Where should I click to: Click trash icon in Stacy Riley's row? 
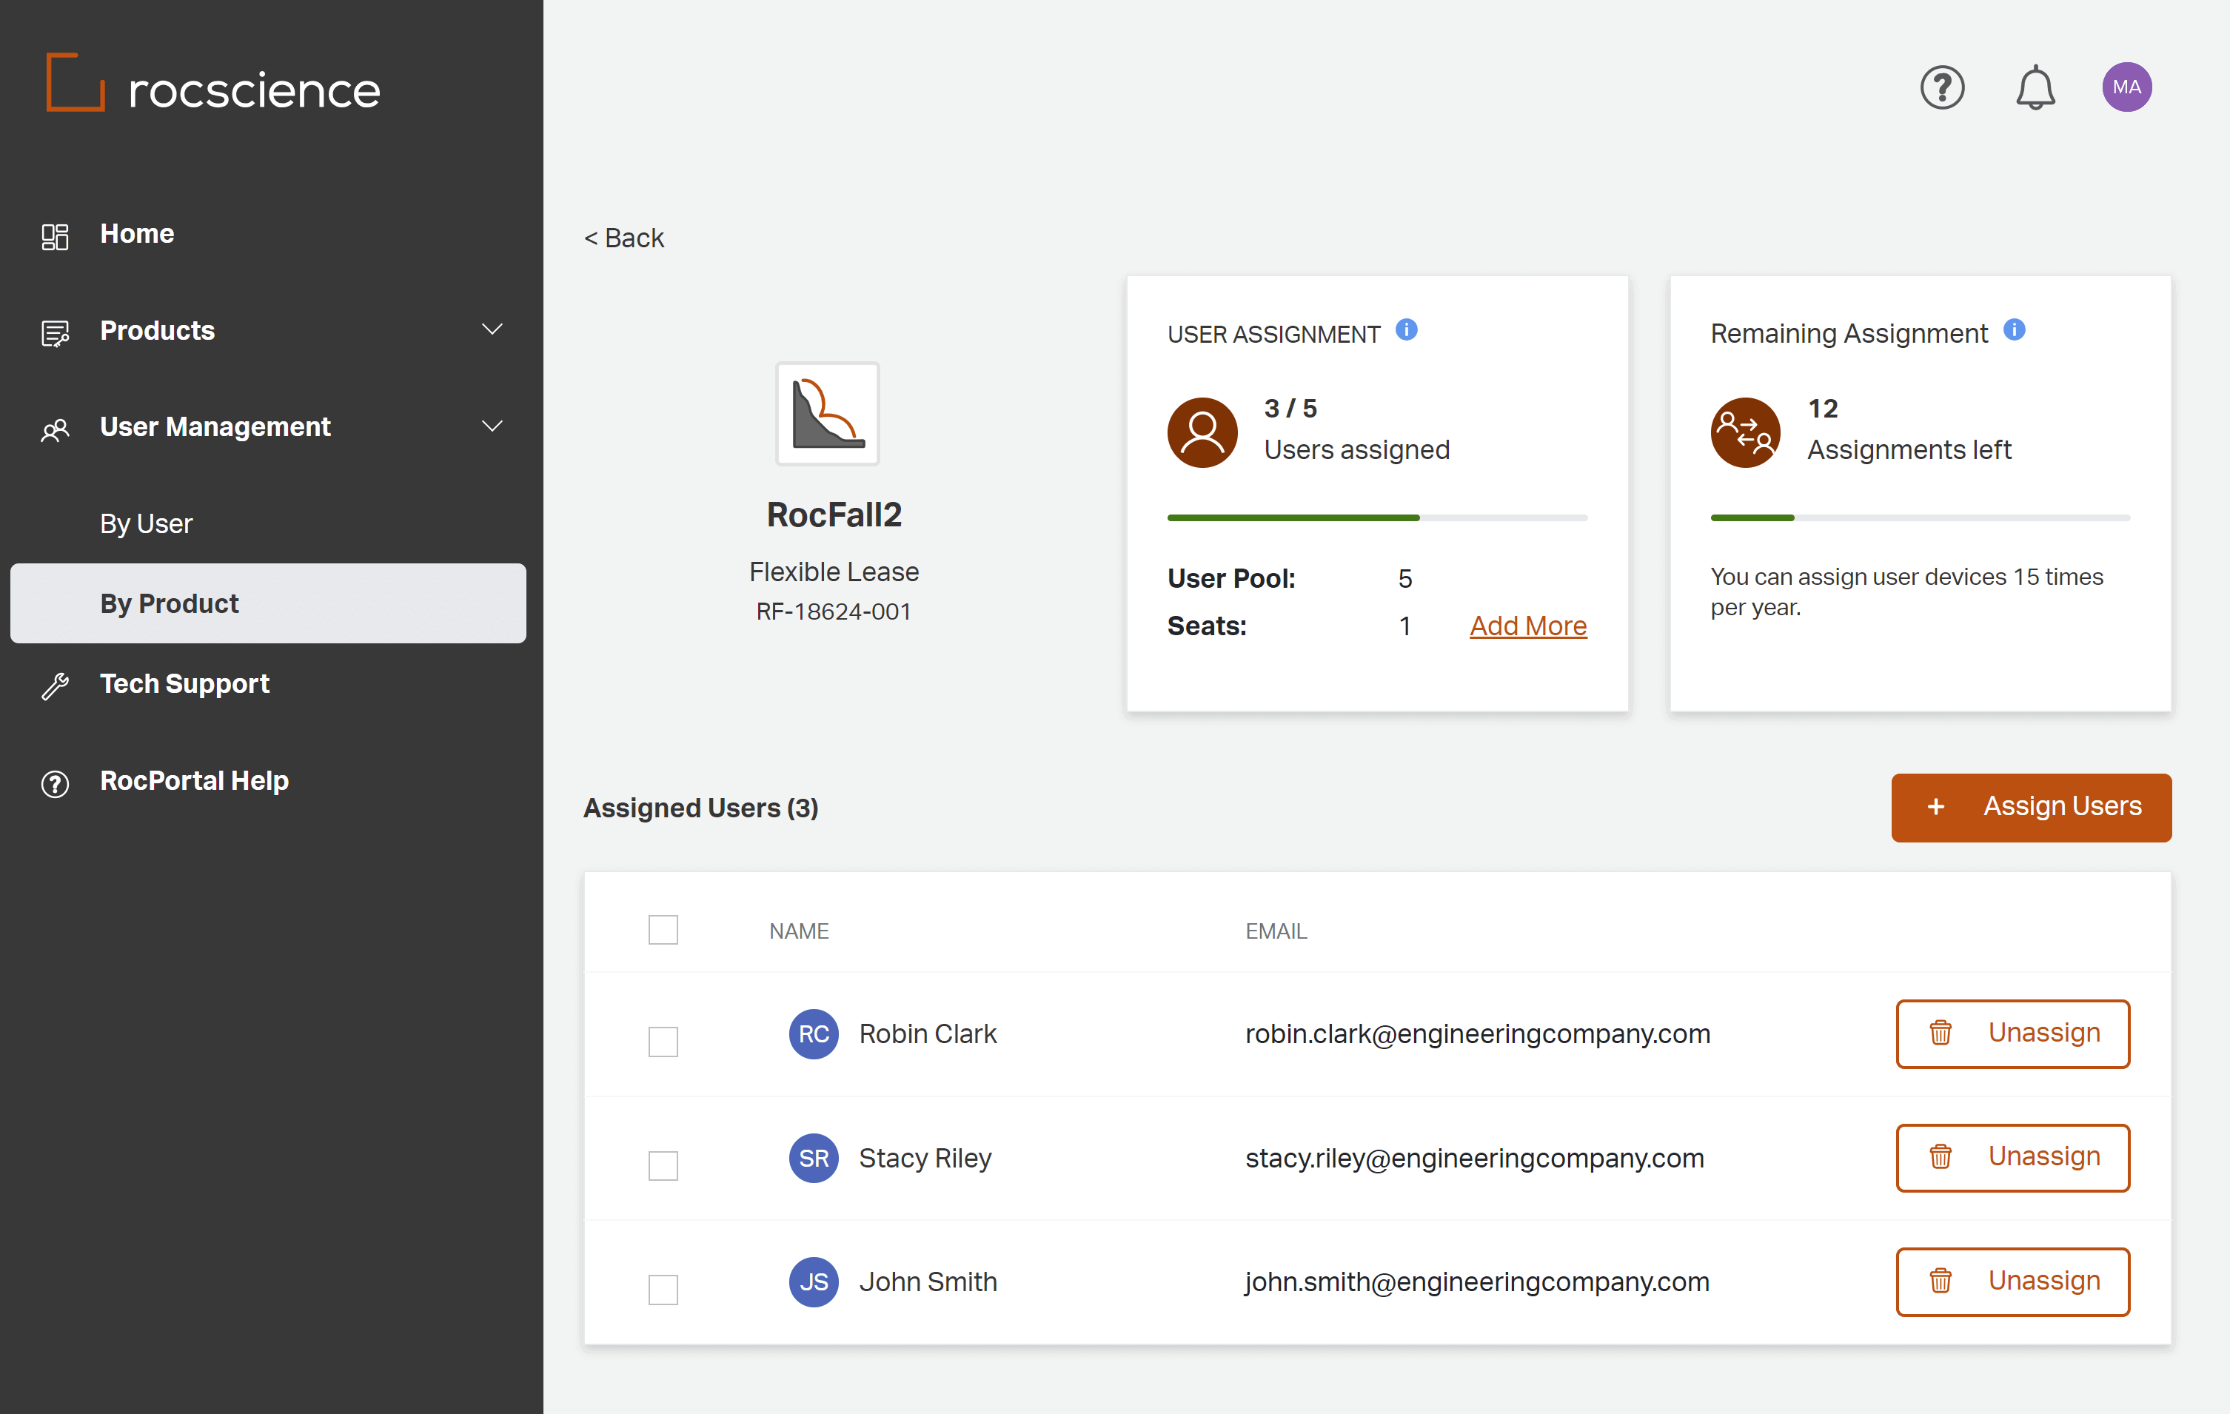click(1940, 1156)
